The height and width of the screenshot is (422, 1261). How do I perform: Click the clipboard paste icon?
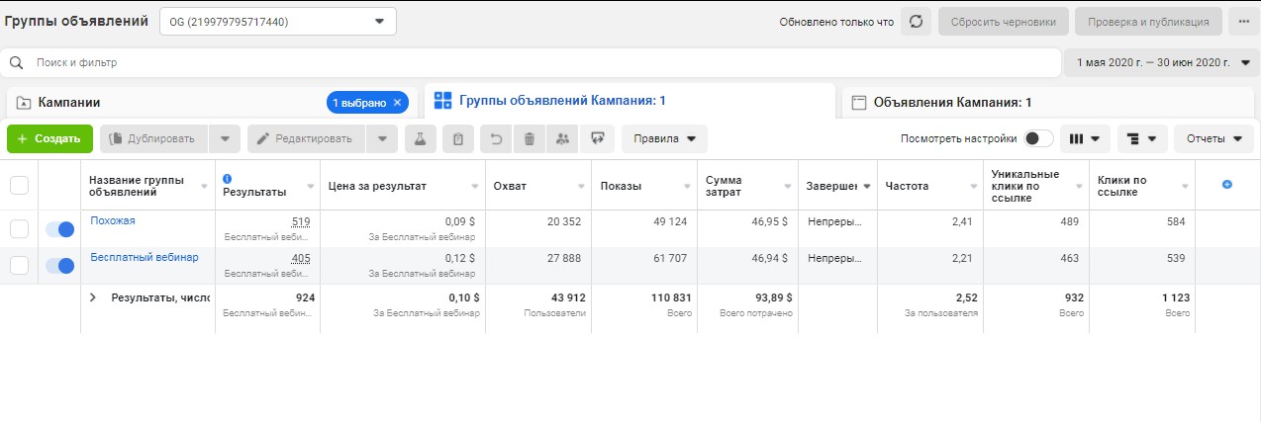(457, 138)
